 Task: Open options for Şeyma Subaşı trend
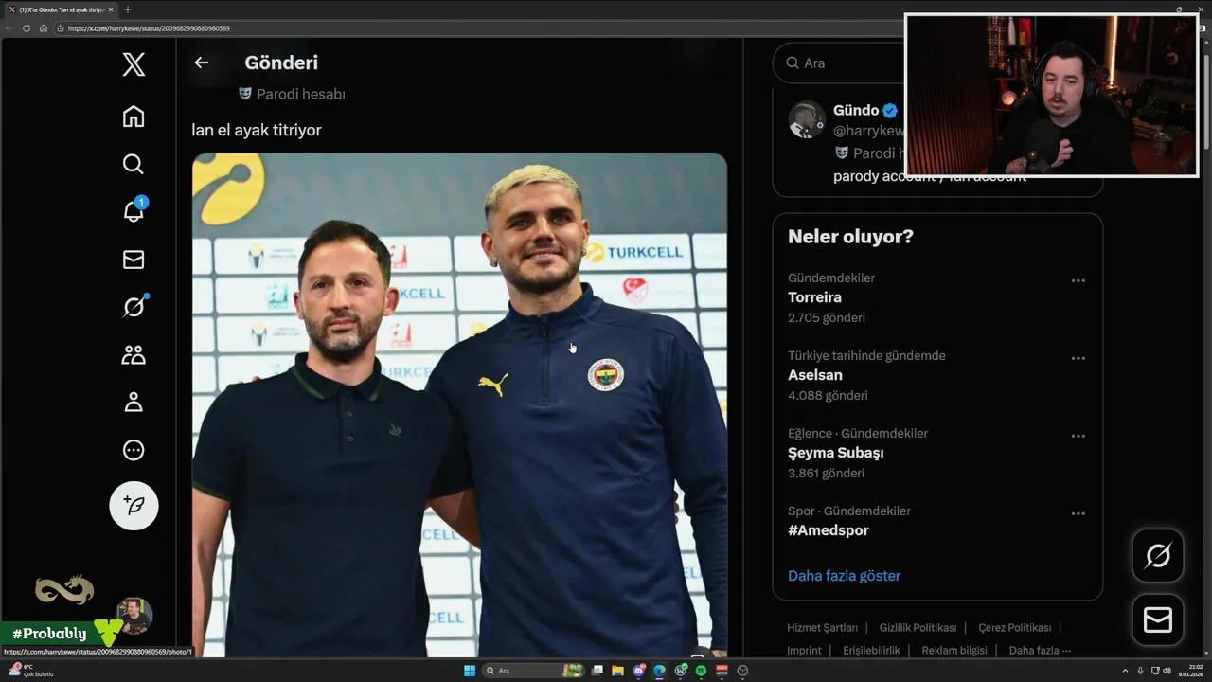tap(1078, 436)
